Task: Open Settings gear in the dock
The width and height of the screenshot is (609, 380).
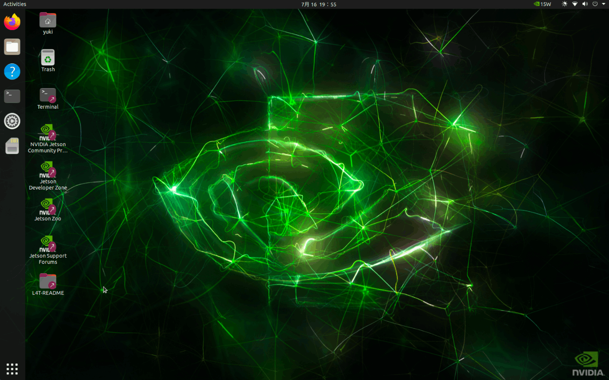Action: [x=12, y=121]
